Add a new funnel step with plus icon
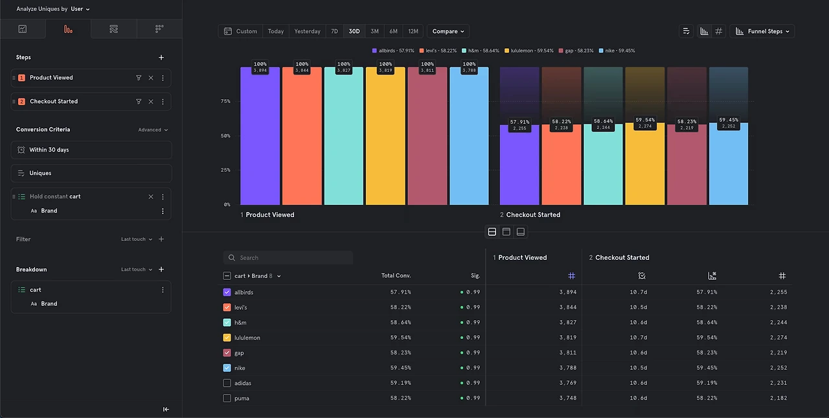The image size is (829, 418). pyautogui.click(x=161, y=57)
